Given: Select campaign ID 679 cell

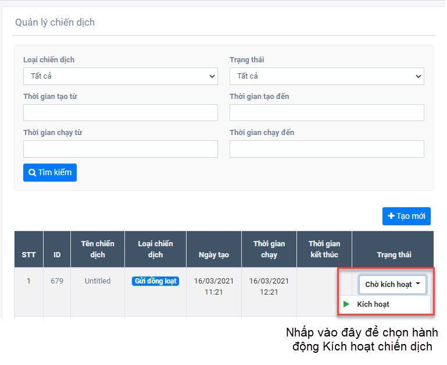Looking at the screenshot, I should tap(57, 281).
